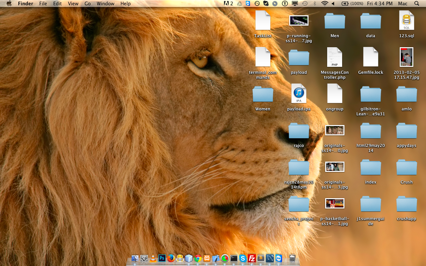Open XAMPP from the dock

(x=207, y=258)
